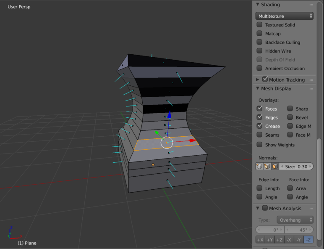
Task: Click the XYZ axis orientation mini-icon
Action: 14,233
